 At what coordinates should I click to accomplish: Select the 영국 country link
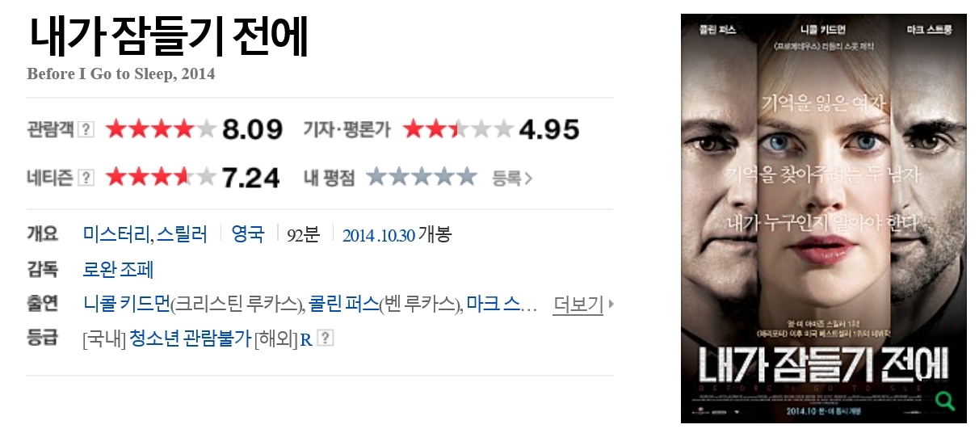pyautogui.click(x=248, y=235)
